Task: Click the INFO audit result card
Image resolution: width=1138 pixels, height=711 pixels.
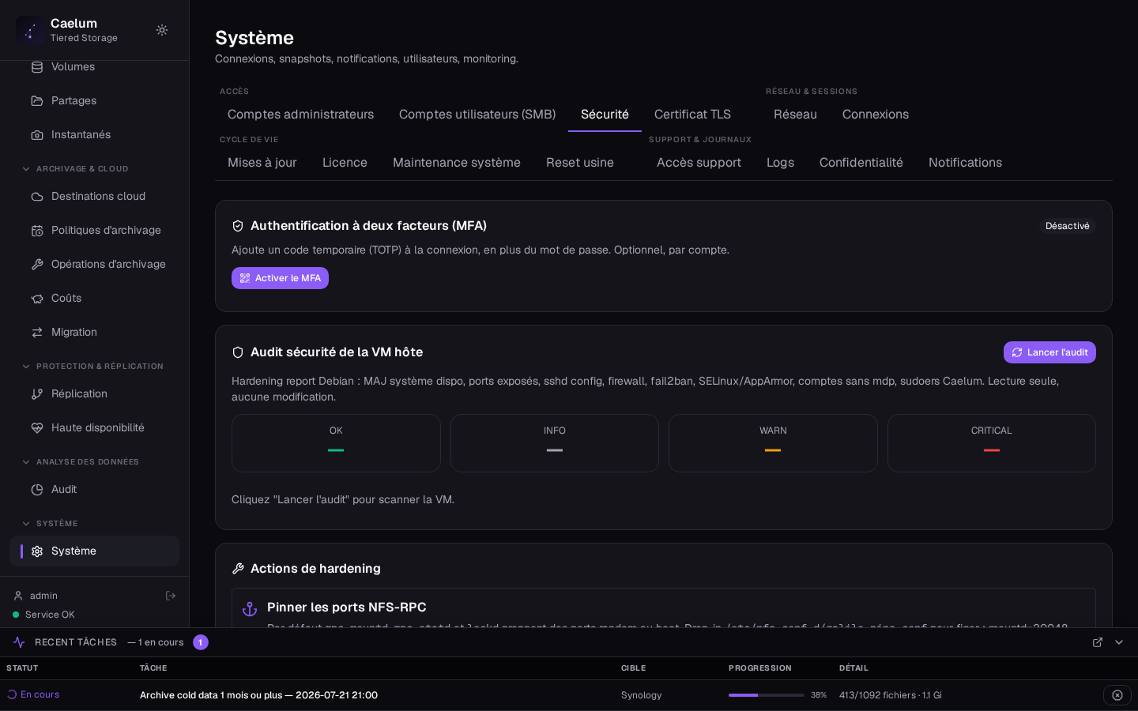Action: 555,443
